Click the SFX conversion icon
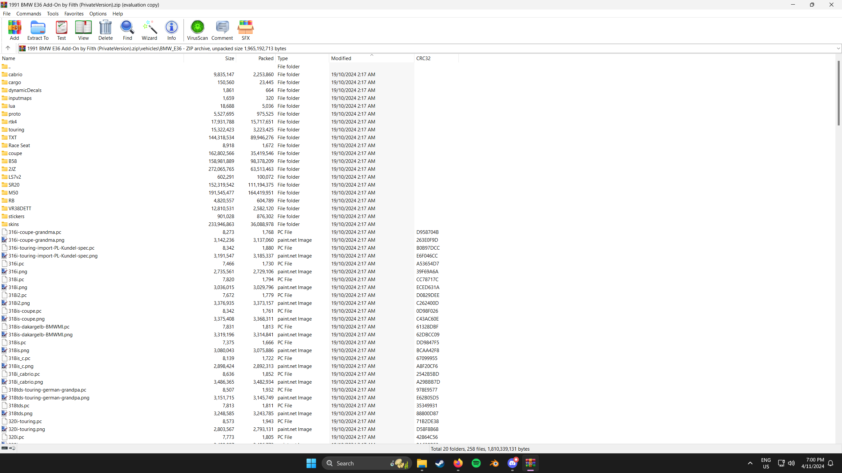This screenshot has height=473, width=842. [x=246, y=30]
